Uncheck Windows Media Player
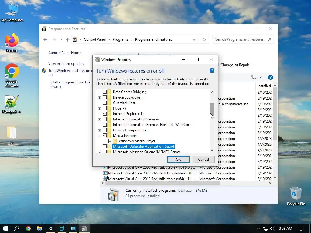Screen dimensions: 311x233 (x=110, y=141)
